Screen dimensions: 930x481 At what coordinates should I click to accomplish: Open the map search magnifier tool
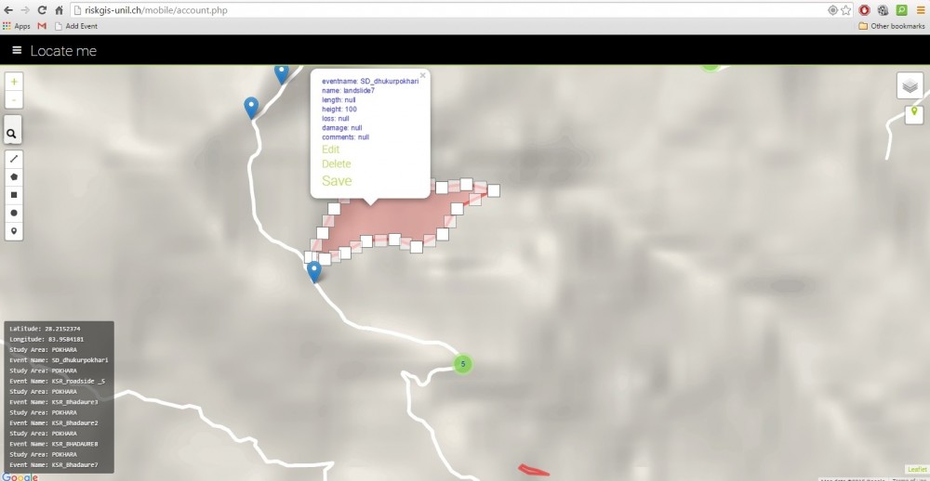tap(13, 134)
